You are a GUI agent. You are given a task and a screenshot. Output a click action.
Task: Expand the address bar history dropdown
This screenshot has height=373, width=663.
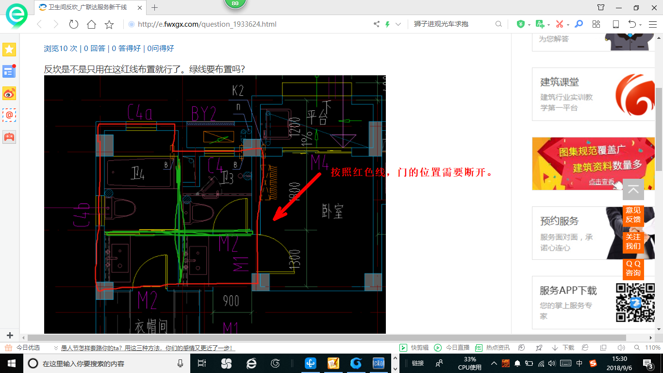coord(398,24)
